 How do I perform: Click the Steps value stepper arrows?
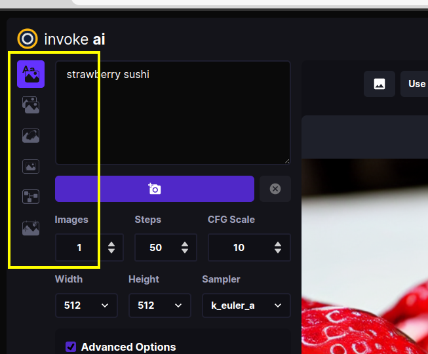(x=185, y=248)
